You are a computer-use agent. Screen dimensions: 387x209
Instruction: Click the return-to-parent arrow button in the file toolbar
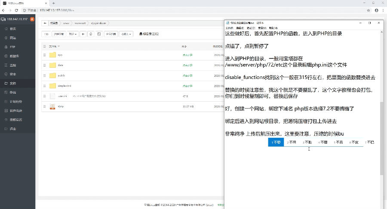tap(83, 34)
